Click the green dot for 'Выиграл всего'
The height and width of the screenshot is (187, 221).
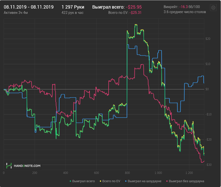[x=70, y=181]
